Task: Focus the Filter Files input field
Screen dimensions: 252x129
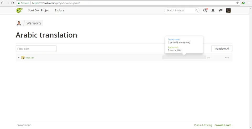Action: (x=36, y=49)
